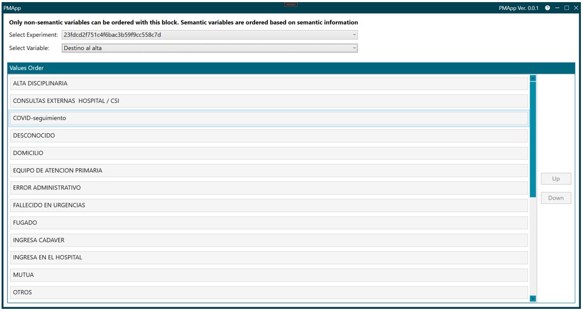This screenshot has height=312, width=583.
Task: Close the PMApp window
Action: click(576, 8)
